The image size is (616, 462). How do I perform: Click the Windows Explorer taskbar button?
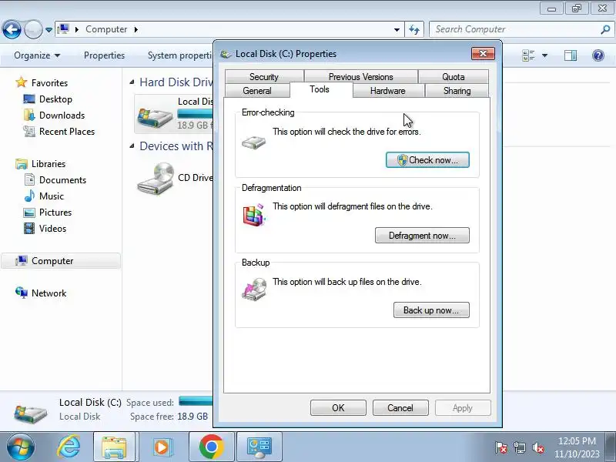click(114, 447)
